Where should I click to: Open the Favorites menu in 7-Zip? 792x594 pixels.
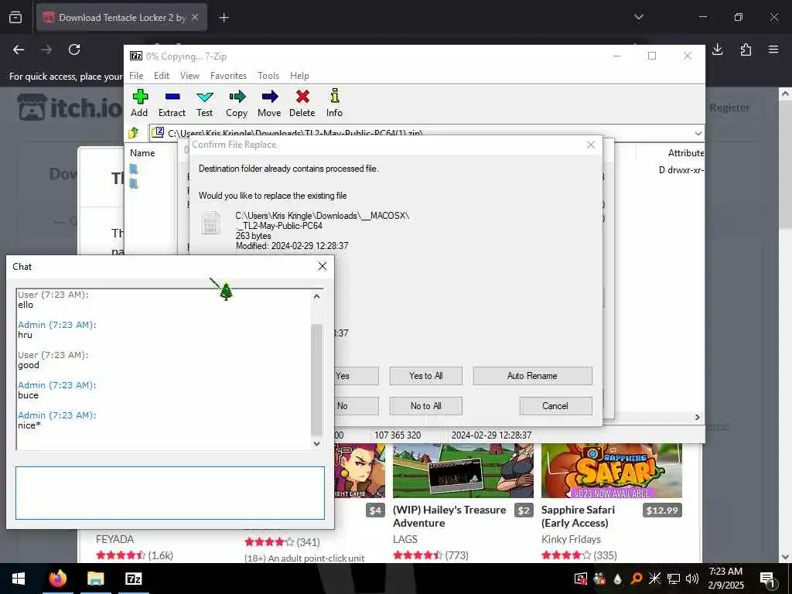[228, 75]
